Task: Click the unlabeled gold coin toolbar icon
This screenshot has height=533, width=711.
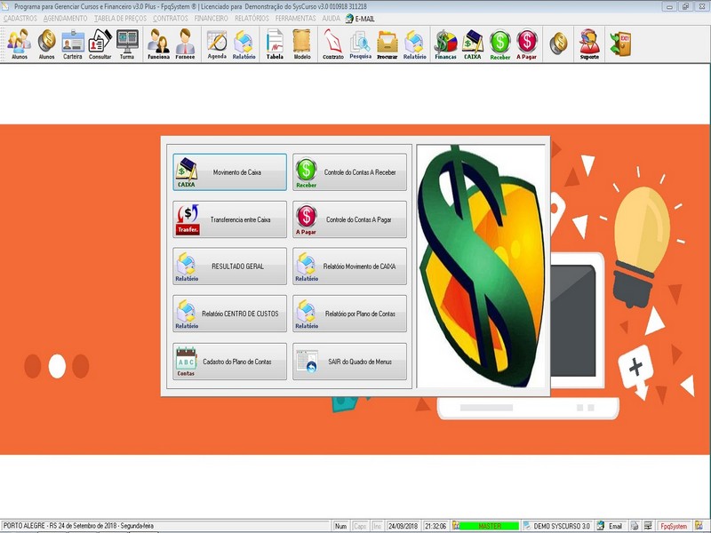Action: tap(558, 43)
